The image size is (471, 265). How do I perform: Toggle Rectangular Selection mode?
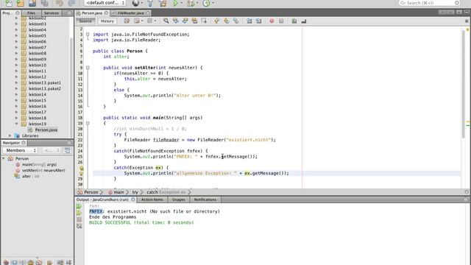204,21
